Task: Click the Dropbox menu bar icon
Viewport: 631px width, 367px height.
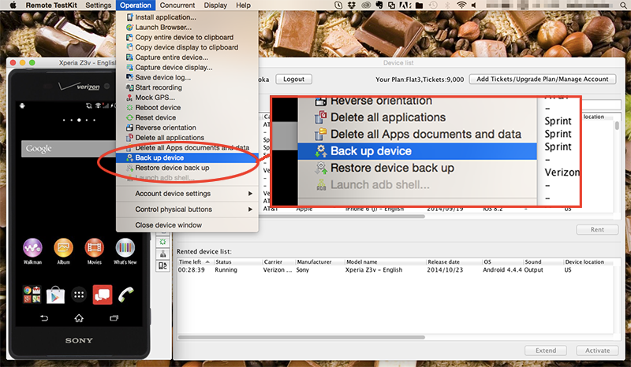Action: pyautogui.click(x=351, y=6)
